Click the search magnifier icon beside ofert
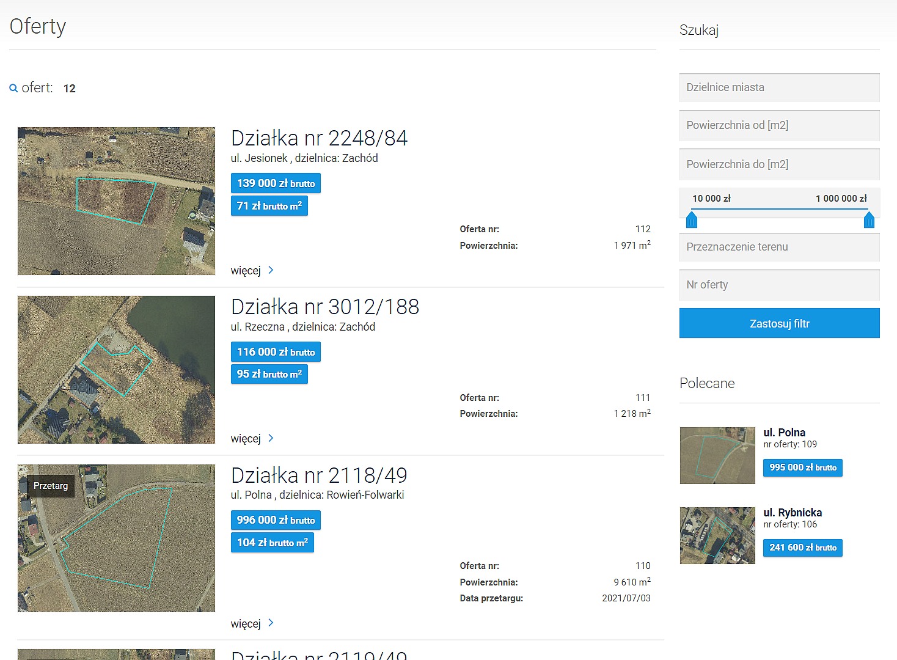This screenshot has width=897, height=660. [13, 88]
